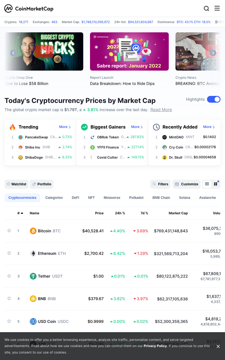
Task: Star Bitcoin to add to watchlist
Action: coord(9,231)
